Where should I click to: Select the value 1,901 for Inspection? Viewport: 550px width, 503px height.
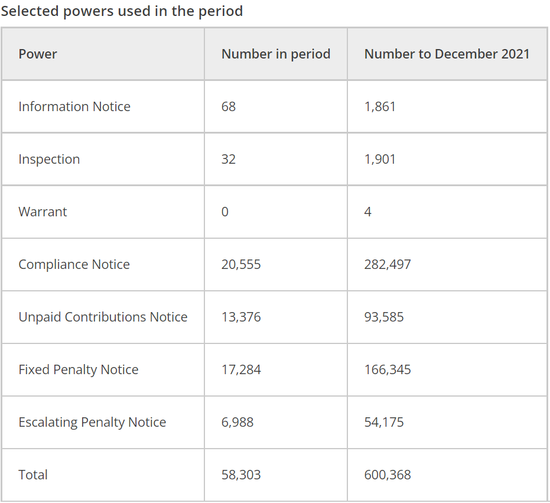pyautogui.click(x=380, y=159)
